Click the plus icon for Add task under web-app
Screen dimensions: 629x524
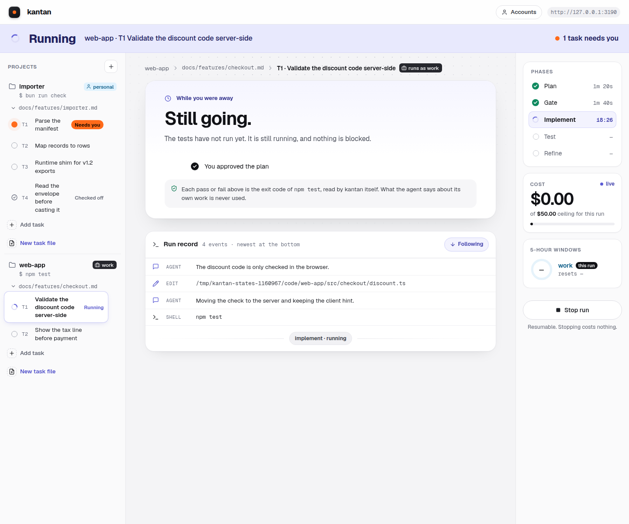click(x=12, y=353)
